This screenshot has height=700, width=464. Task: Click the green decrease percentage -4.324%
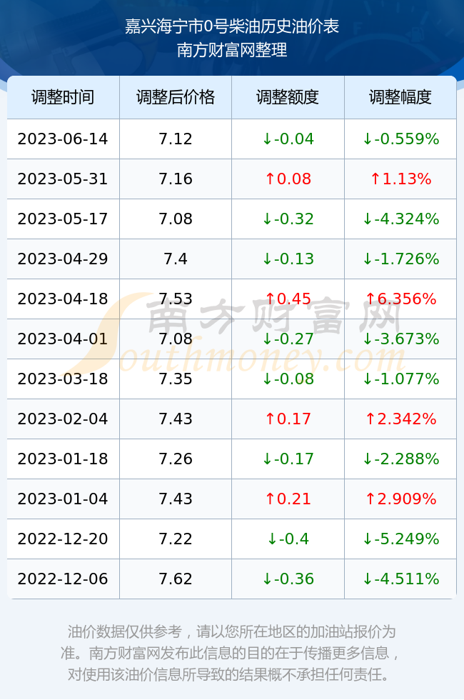coord(400,219)
